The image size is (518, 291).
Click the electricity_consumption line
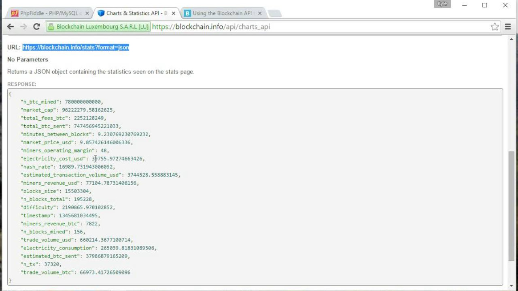(x=89, y=248)
